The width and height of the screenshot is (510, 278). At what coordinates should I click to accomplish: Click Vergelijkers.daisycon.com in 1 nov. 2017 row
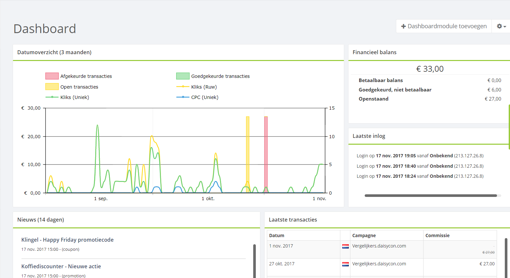tap(379, 246)
